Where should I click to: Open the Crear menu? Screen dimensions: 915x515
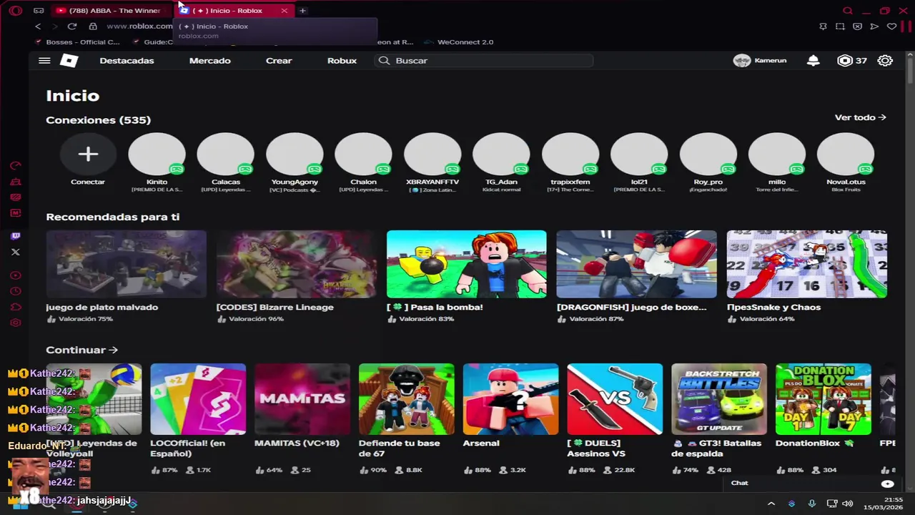pyautogui.click(x=279, y=61)
